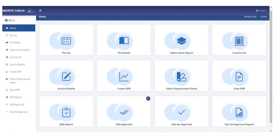Open the View DPR document icon

pyautogui.click(x=239, y=77)
